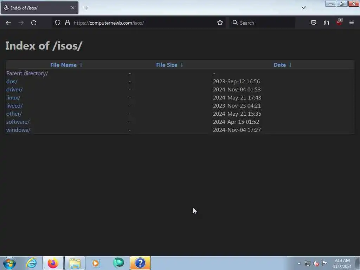Open Firefox hamburger application menu
The height and width of the screenshot is (270, 360).
click(x=352, y=22)
